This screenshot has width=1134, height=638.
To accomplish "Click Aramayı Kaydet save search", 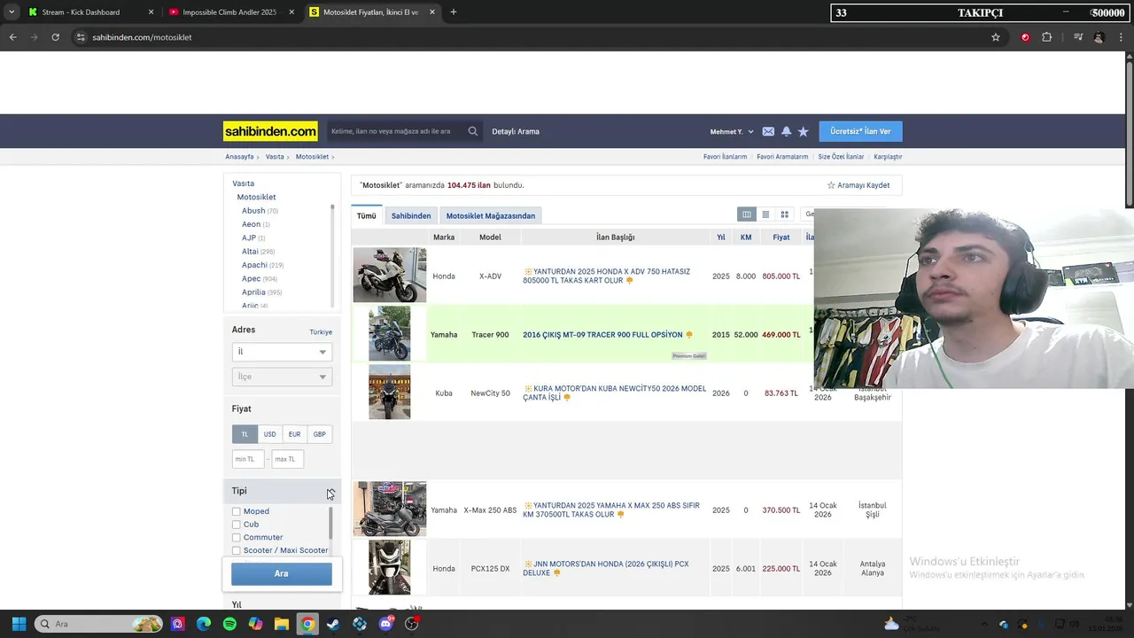I will pos(858,185).
